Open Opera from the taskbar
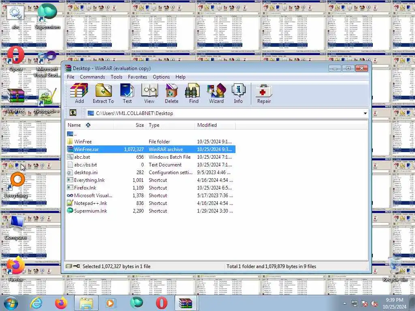This screenshot has height=311, width=415. [161, 303]
